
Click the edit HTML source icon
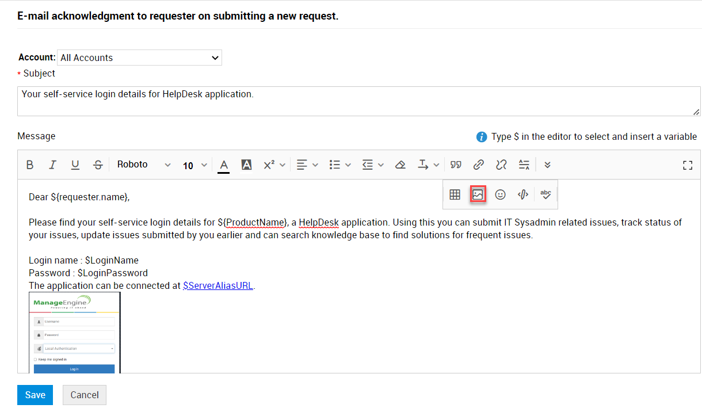522,194
